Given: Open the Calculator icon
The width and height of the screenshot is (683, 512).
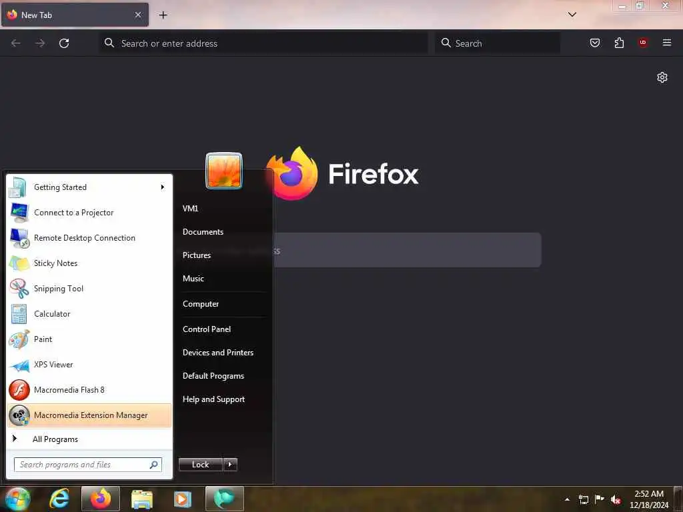Looking at the screenshot, I should point(19,314).
